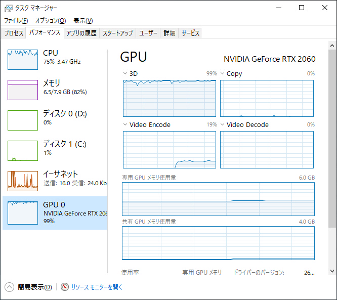Maximize the Task Manager window
The image size is (337, 300).
302,8
